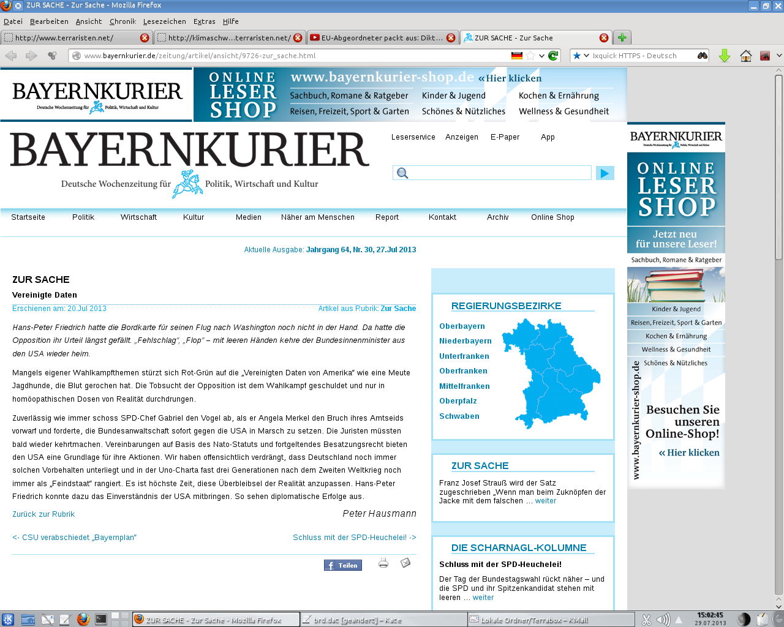Switch to the EU-Abgeordneter packt aus tab

pyautogui.click(x=383, y=38)
